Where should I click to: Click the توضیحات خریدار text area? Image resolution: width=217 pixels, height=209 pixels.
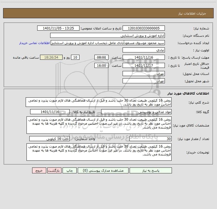pyautogui.click(x=99, y=152)
